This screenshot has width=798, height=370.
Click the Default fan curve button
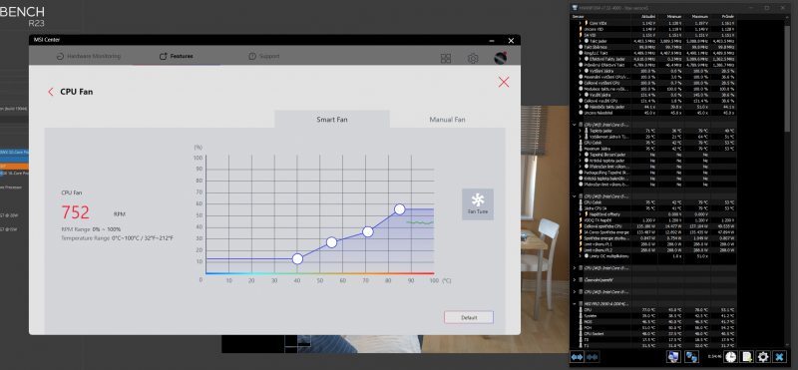tap(469, 317)
